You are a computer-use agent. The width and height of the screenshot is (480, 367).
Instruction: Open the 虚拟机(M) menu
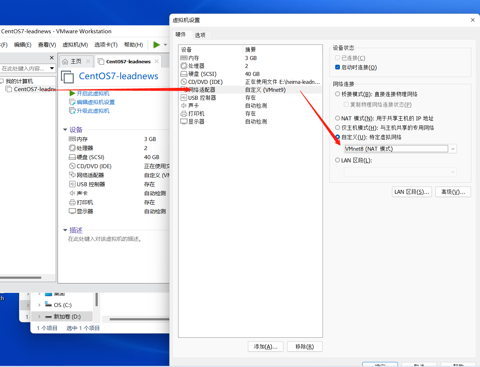75,45
